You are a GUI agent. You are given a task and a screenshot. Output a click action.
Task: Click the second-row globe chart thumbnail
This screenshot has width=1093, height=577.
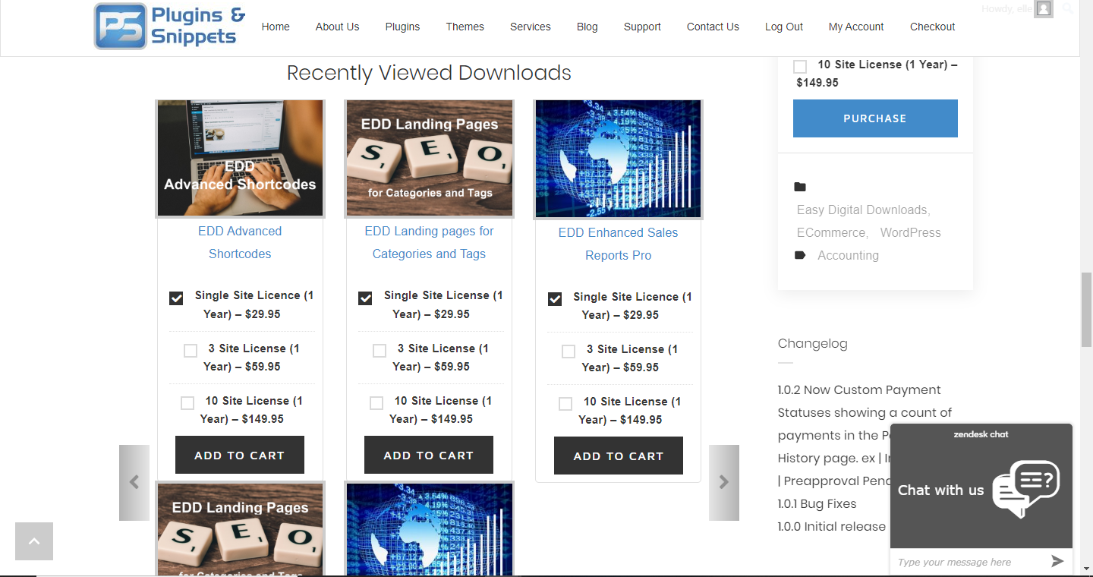pyautogui.click(x=429, y=528)
